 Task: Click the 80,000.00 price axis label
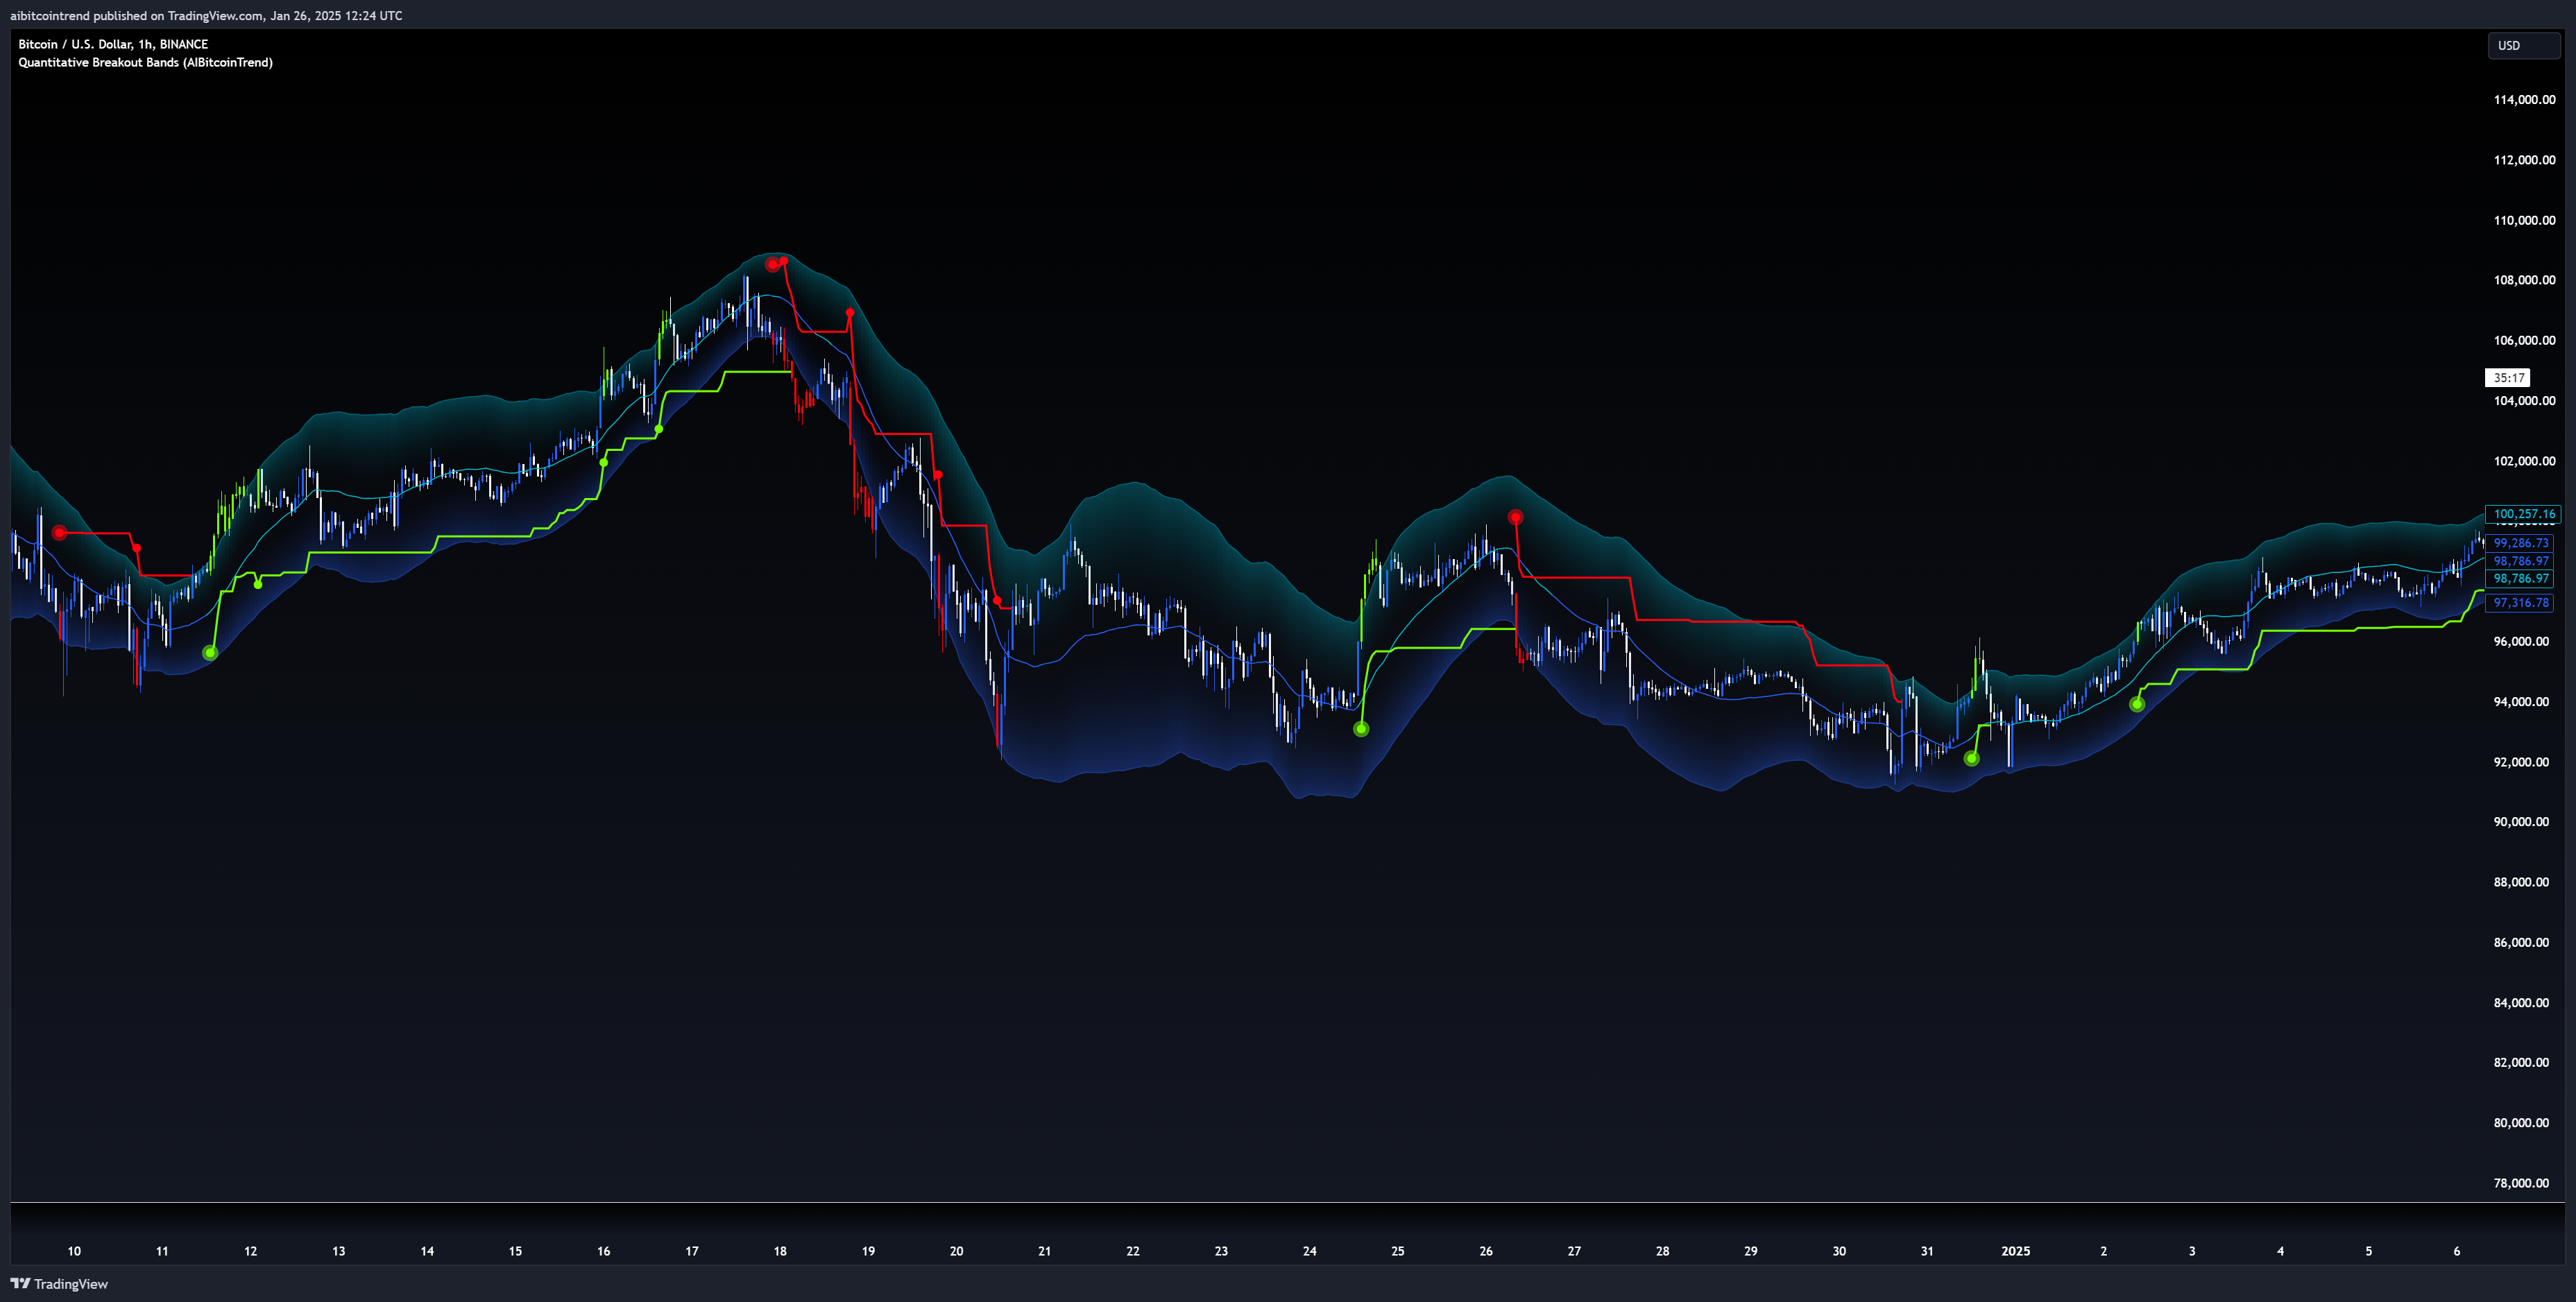tap(2521, 1123)
